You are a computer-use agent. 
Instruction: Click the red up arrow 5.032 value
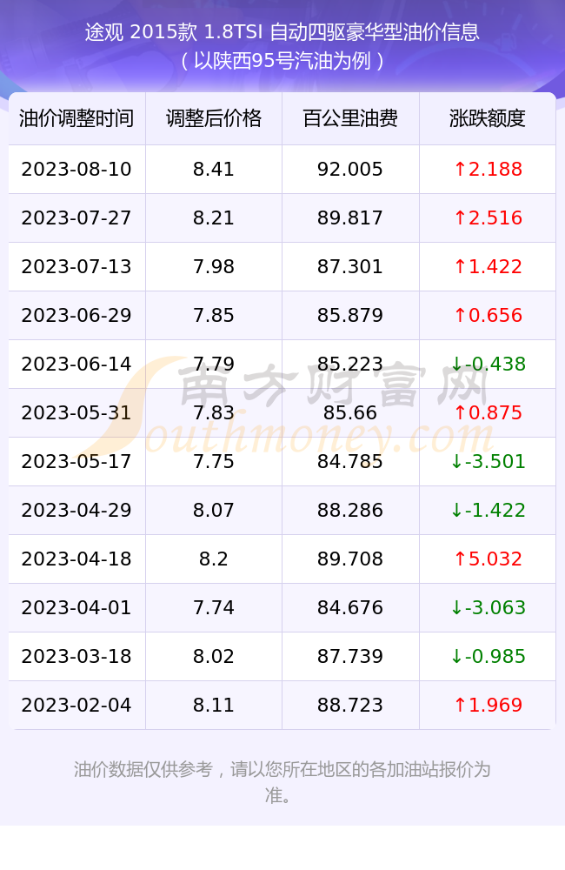coord(488,559)
